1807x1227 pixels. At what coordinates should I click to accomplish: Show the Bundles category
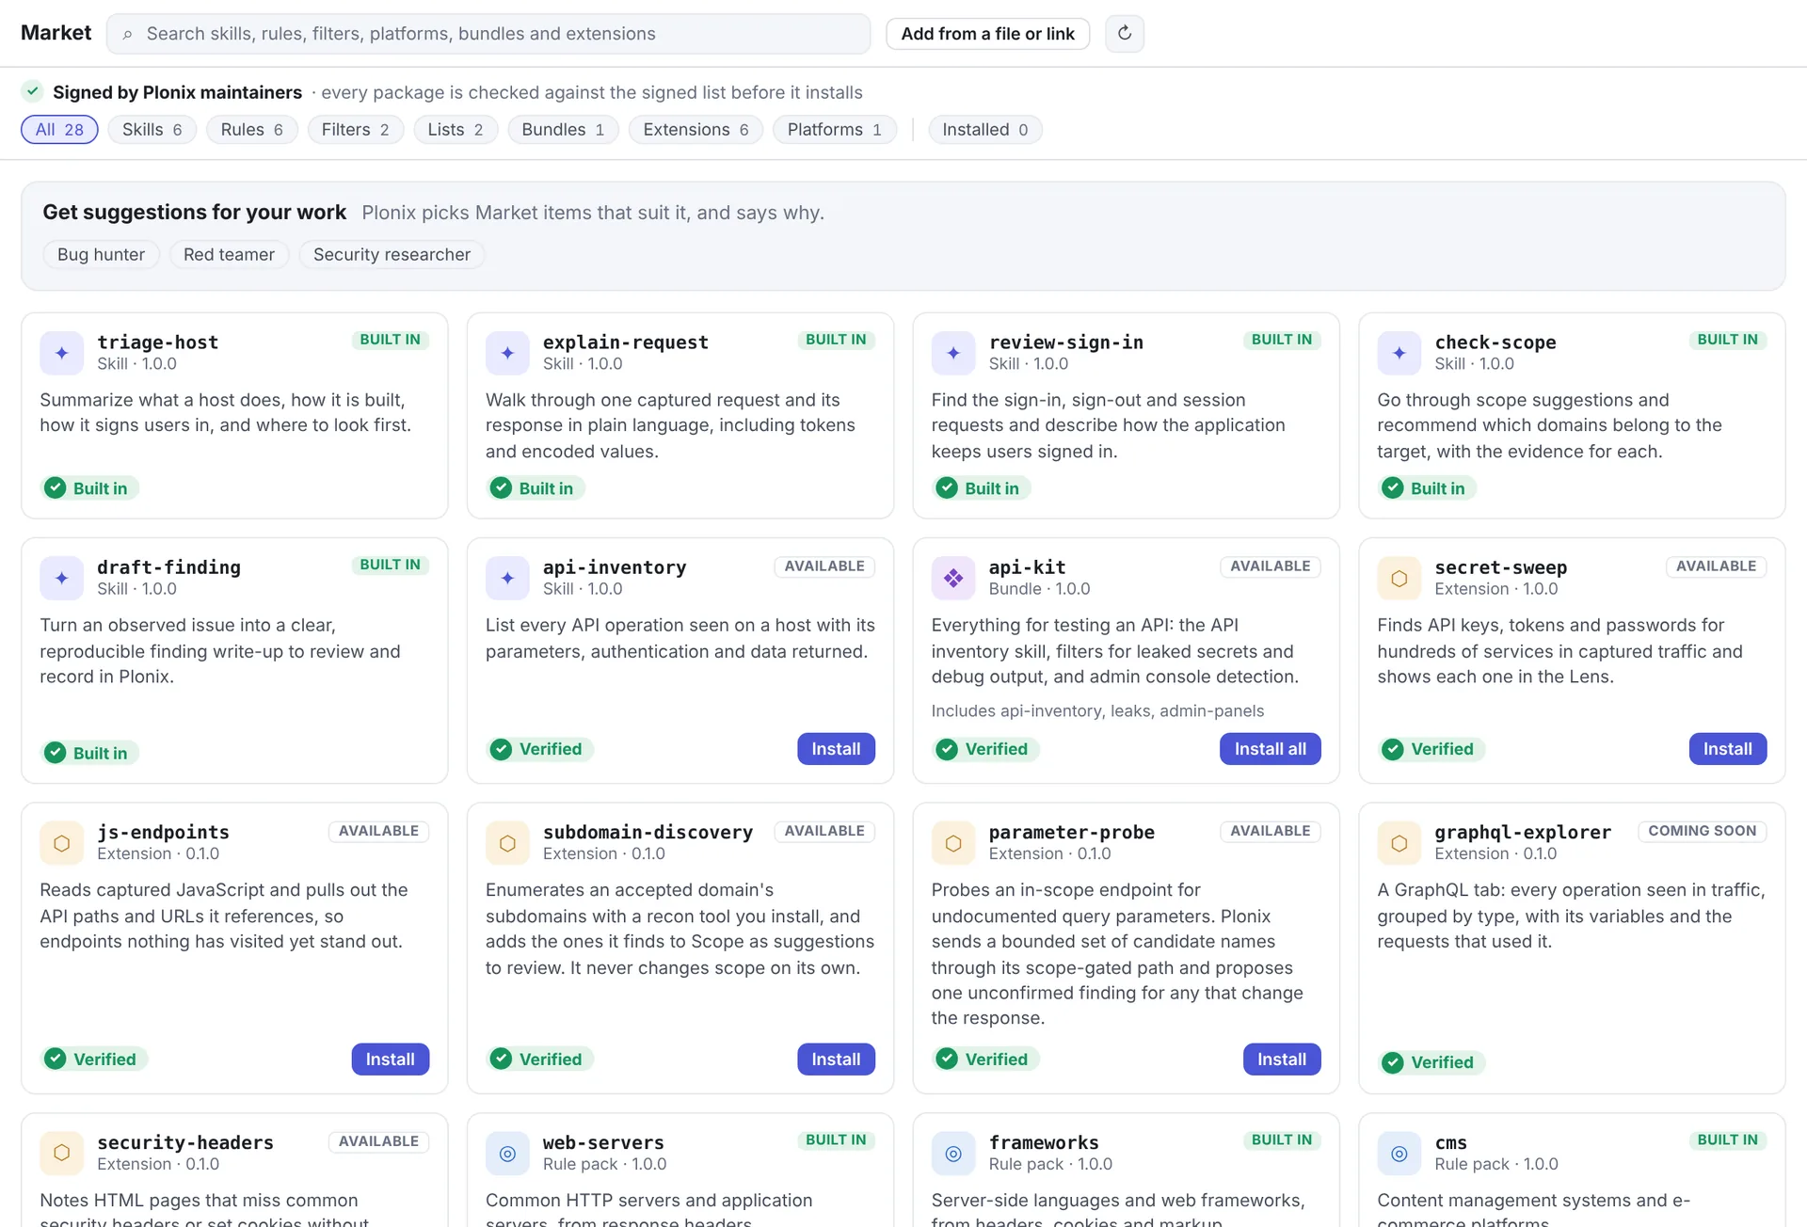[x=563, y=130]
